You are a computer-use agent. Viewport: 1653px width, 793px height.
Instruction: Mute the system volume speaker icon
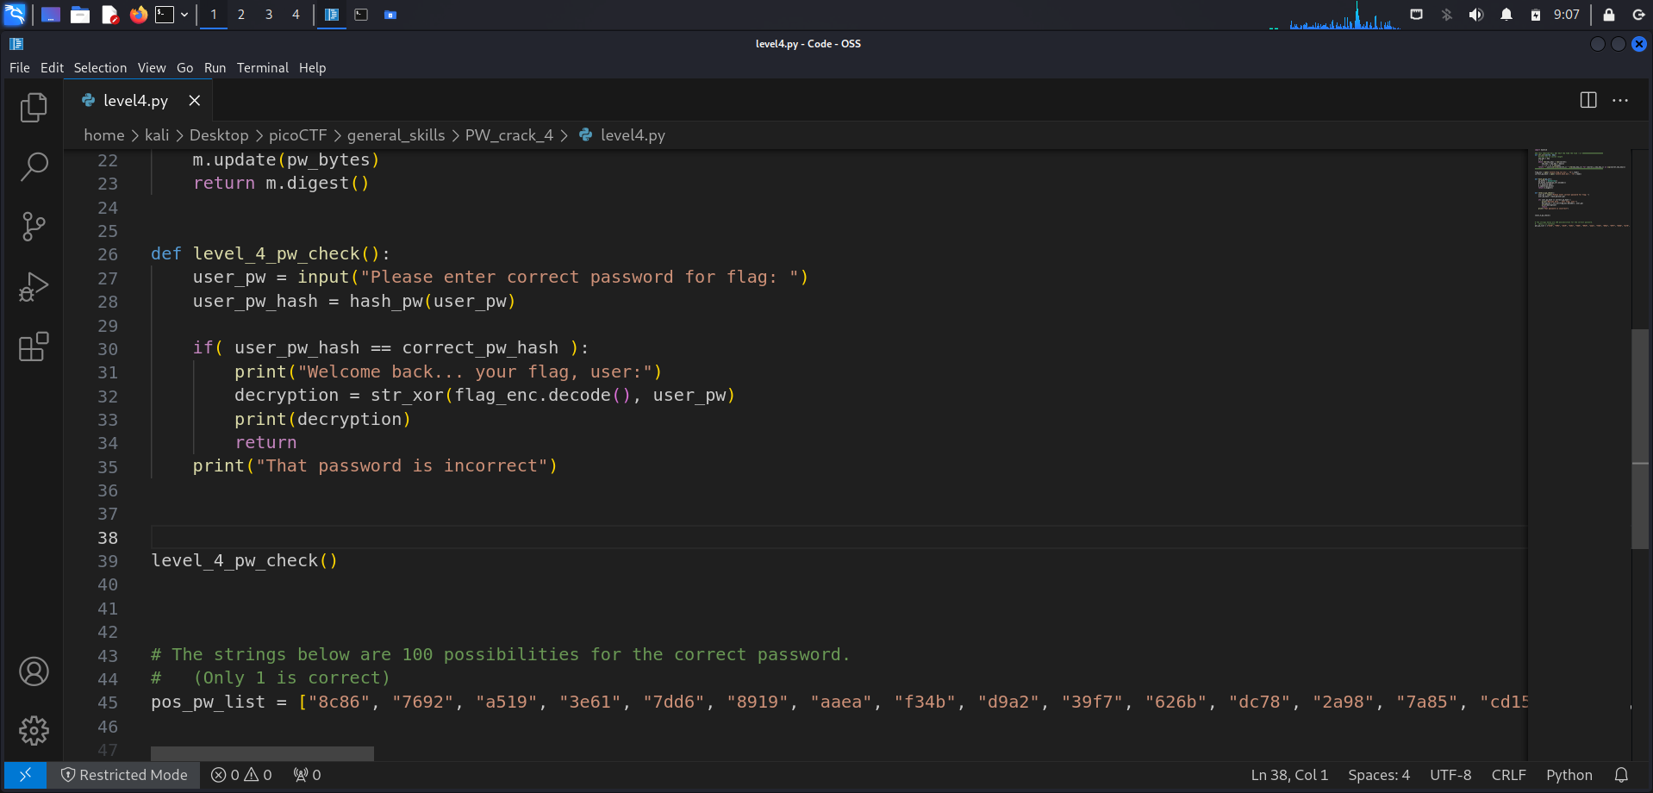tap(1475, 15)
